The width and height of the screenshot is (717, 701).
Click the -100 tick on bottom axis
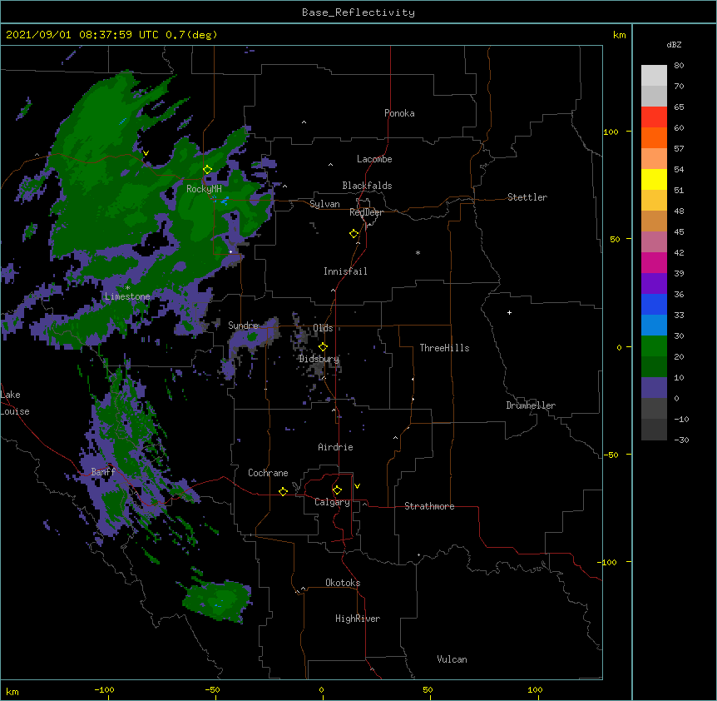click(104, 689)
